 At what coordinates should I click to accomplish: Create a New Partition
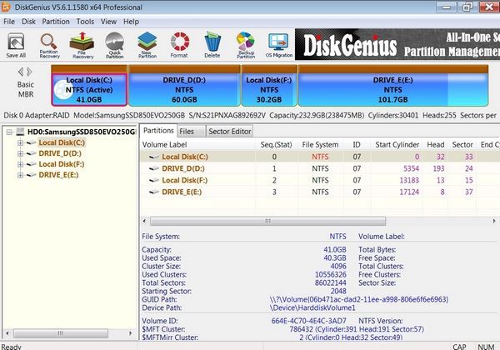[147, 45]
